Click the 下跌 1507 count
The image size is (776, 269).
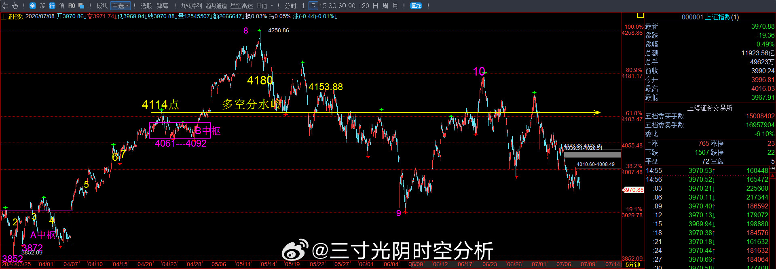coord(702,153)
